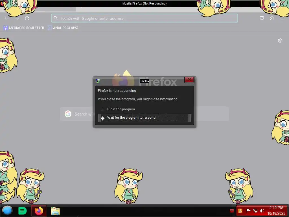
Task: Choose Wait for the program to respond
Action: [x=144, y=118]
